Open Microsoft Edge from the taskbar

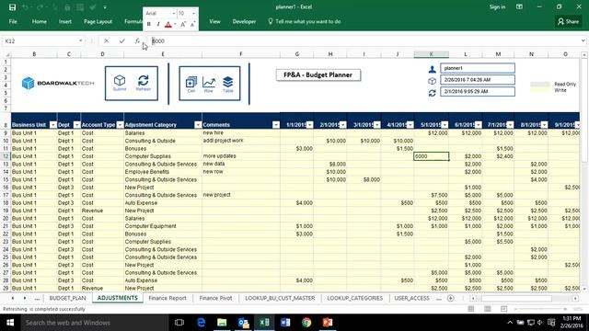pyautogui.click(x=201, y=323)
